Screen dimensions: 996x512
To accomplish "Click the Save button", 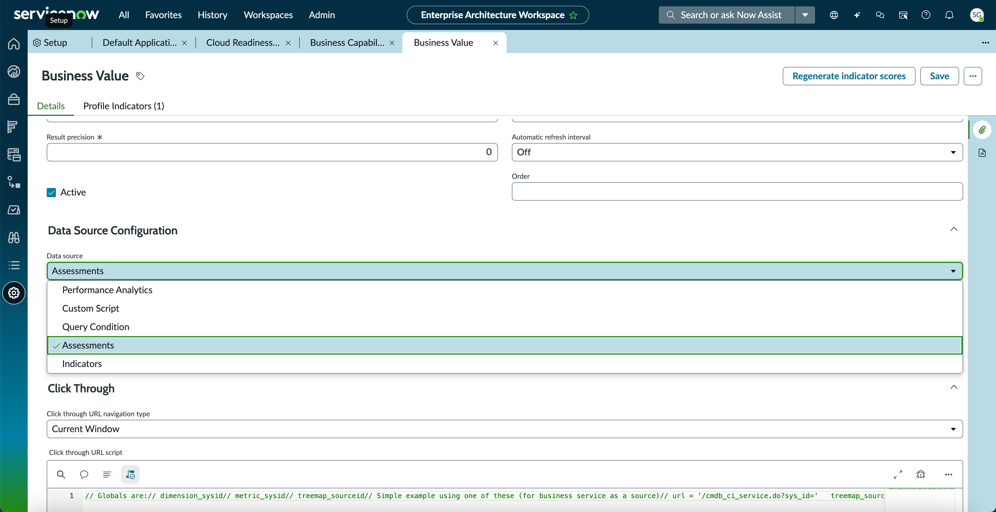I will 940,76.
